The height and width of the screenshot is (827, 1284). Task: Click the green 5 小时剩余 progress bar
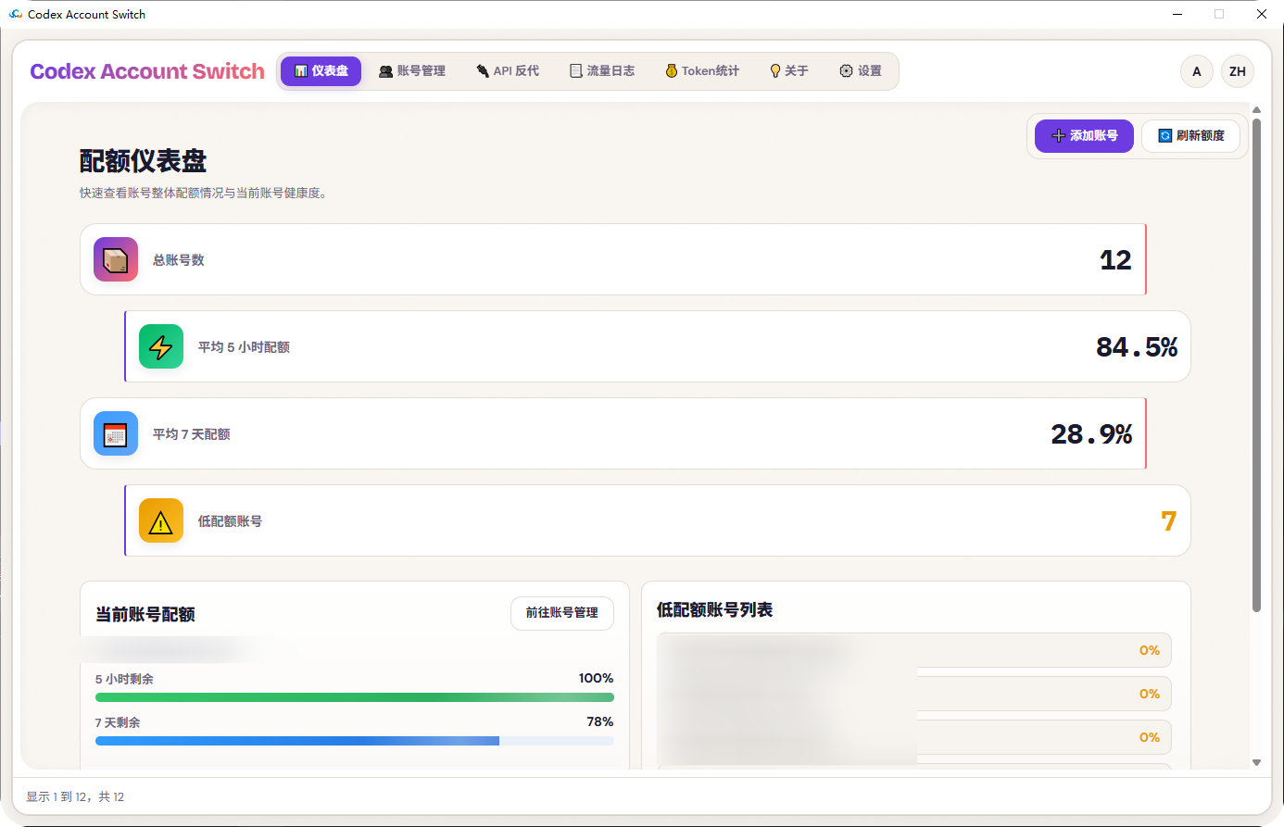pos(355,697)
